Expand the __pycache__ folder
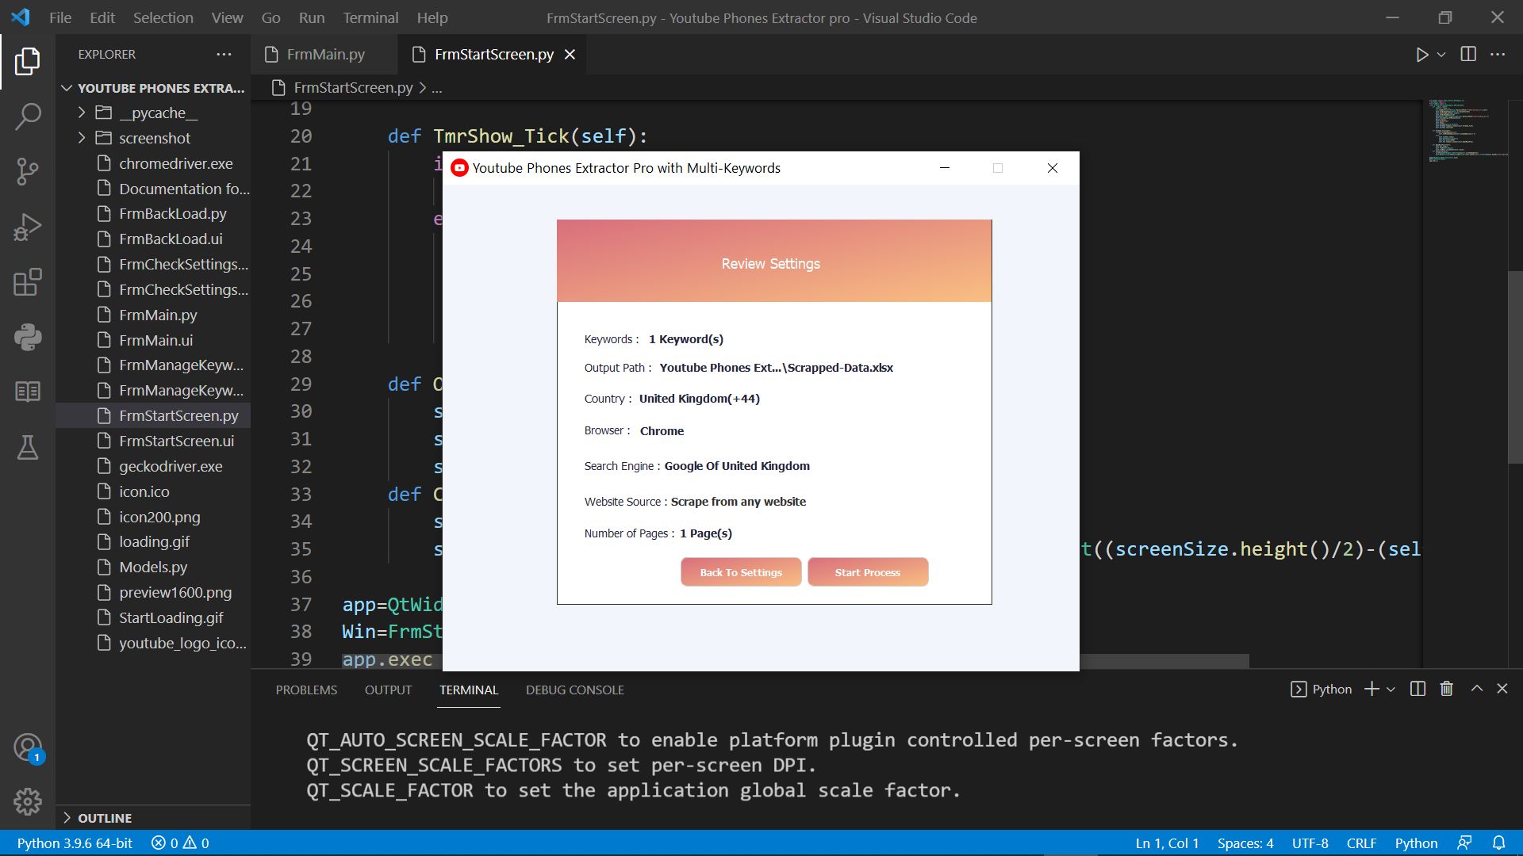1523x856 pixels. [153, 113]
